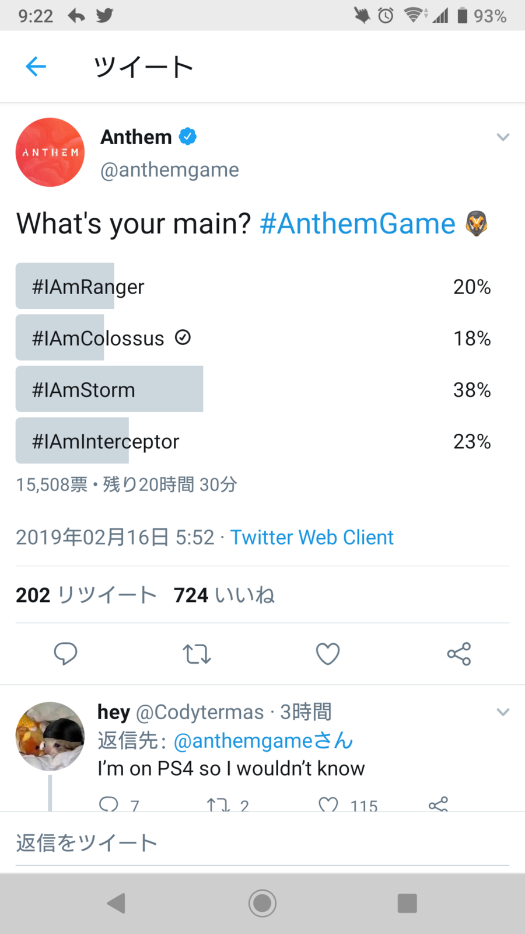
Task: Tap the reply tweet input field
Action: tap(262, 843)
